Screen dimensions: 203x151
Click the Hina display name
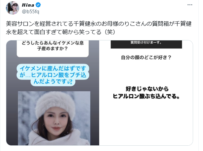pyautogui.click(x=28, y=5)
